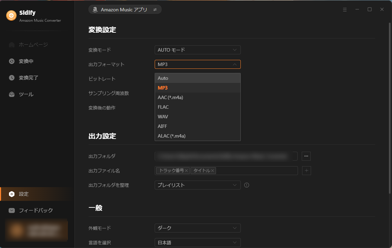Pick FLAC from the format list

click(x=197, y=107)
